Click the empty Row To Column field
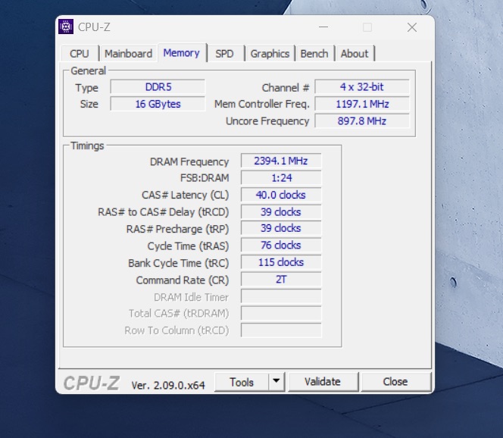Screen dimensions: 503x438 281,330
